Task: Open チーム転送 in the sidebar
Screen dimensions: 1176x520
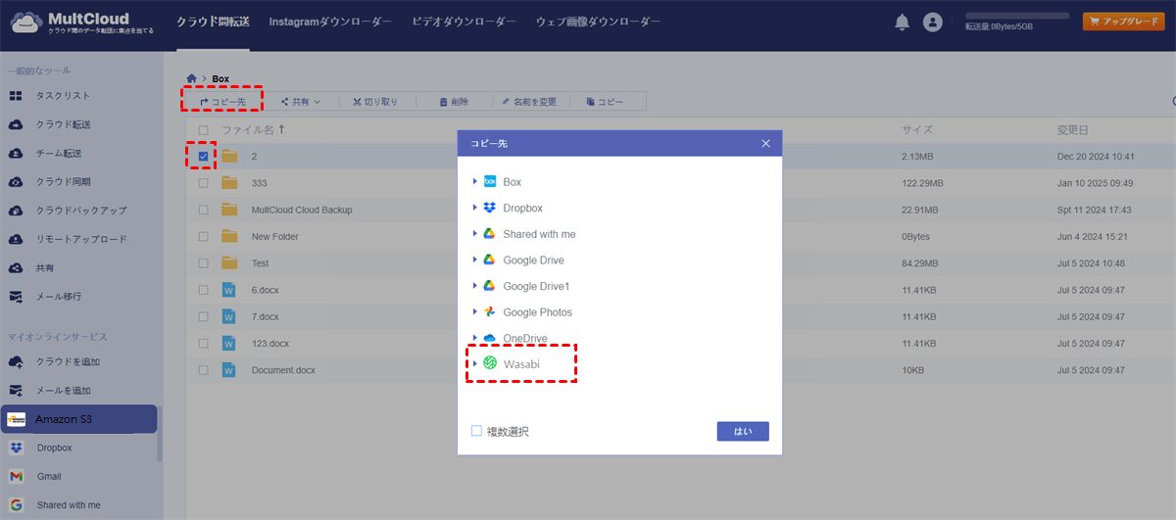Action: click(x=59, y=153)
